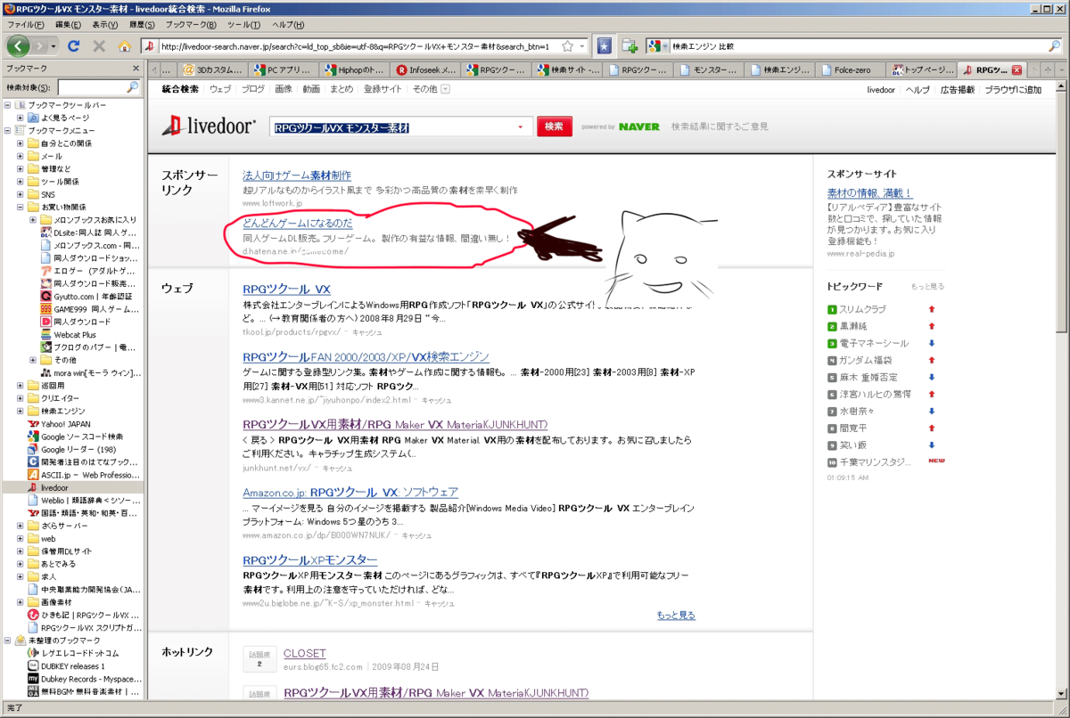Image resolution: width=1070 pixels, height=718 pixels.
Task: Open the 編集(E) menu
Action: (x=70, y=24)
